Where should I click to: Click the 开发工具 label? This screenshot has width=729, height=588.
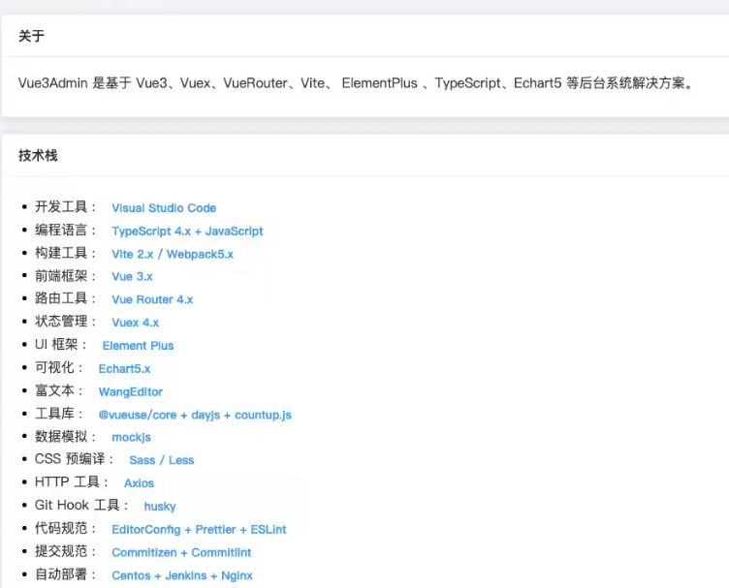(x=65, y=207)
